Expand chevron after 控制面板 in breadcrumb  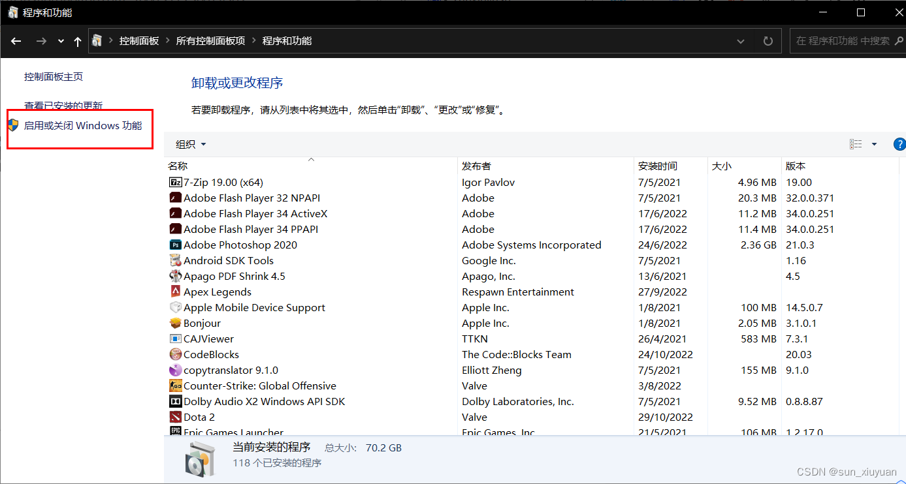coord(168,41)
